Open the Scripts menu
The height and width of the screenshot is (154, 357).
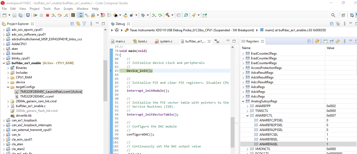click(68, 9)
